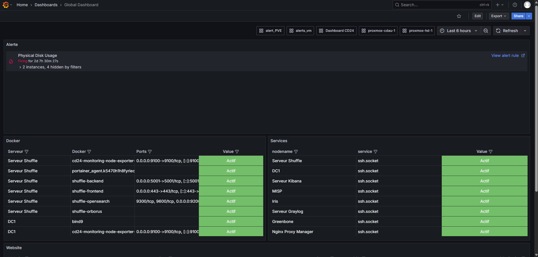
Task: Mark dashboard as favorite with star icon
Action: tap(459, 16)
